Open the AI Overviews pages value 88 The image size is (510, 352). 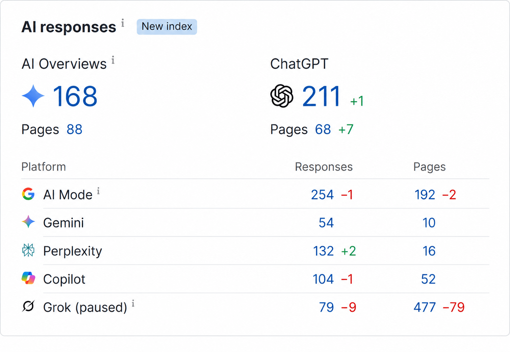(x=75, y=129)
